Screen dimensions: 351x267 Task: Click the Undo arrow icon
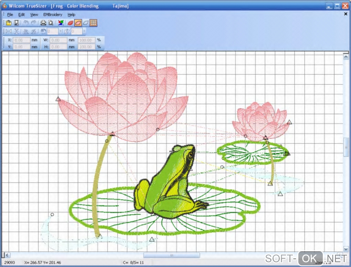(26, 23)
